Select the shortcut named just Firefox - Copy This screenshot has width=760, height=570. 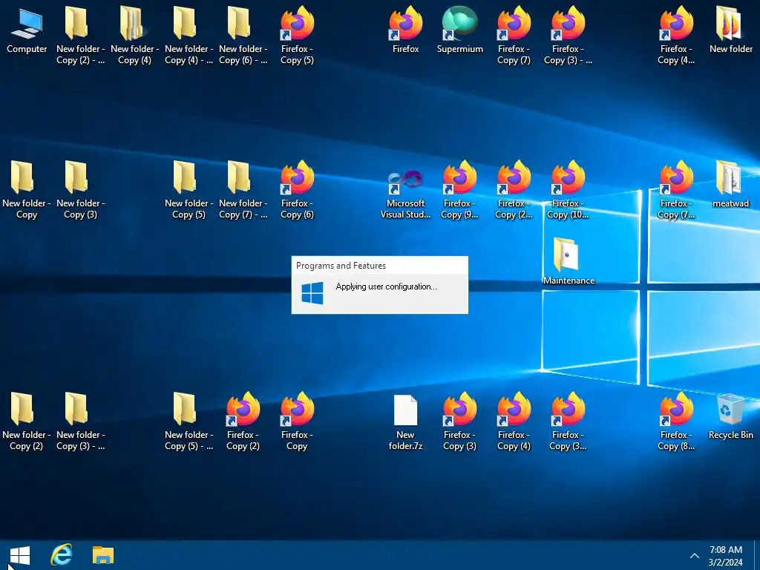[x=297, y=422]
